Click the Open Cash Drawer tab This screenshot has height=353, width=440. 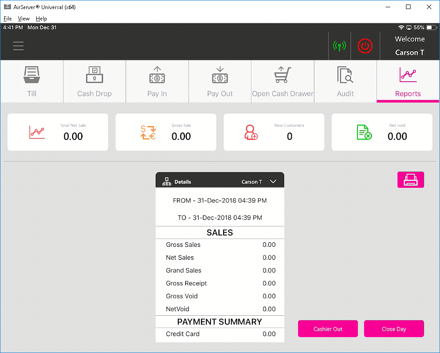[x=283, y=82]
